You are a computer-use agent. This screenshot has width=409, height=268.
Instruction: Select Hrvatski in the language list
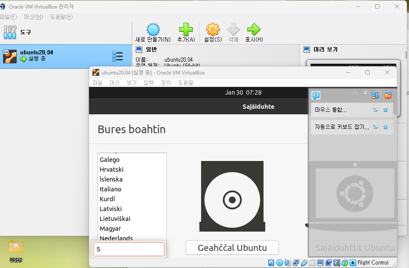[x=132, y=170]
